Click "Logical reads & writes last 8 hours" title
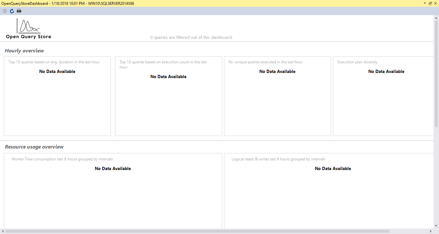 pyautogui.click(x=279, y=159)
